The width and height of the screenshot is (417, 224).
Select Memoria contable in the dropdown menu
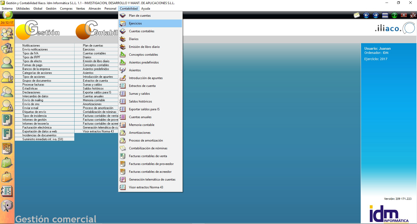[x=150, y=125]
